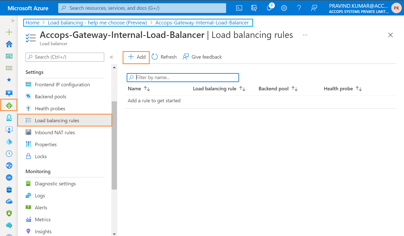This screenshot has height=236, width=404.
Task: Open the blue monitor icon below star
Action: point(9,93)
